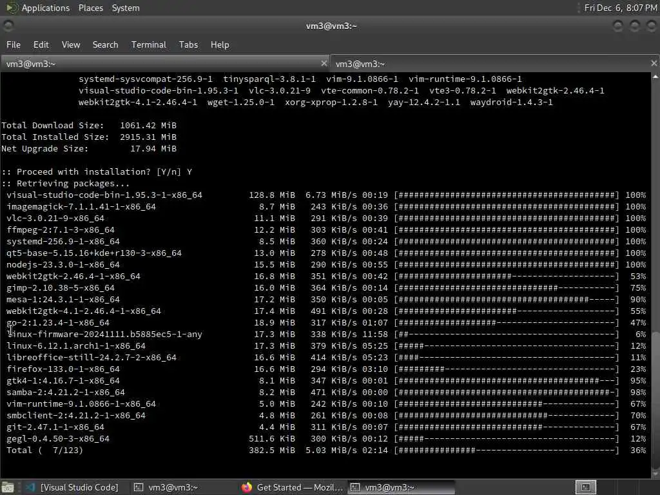Image resolution: width=660 pixels, height=495 pixels.
Task: Open the Edit menu
Action: (41, 44)
